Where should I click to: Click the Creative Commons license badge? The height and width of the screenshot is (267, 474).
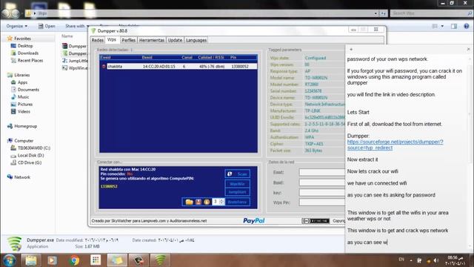pyautogui.click(x=316, y=221)
